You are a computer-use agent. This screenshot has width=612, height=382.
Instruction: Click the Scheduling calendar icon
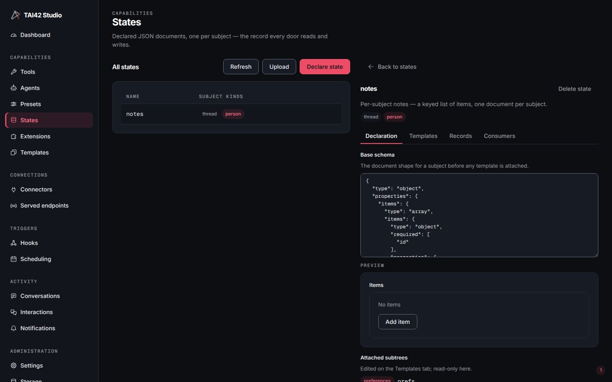coord(14,259)
